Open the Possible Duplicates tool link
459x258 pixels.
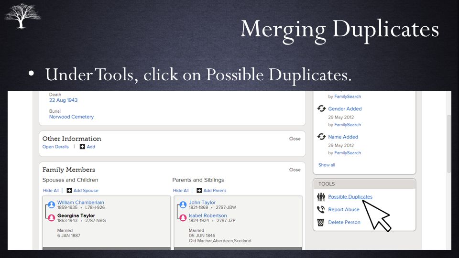[x=350, y=197]
